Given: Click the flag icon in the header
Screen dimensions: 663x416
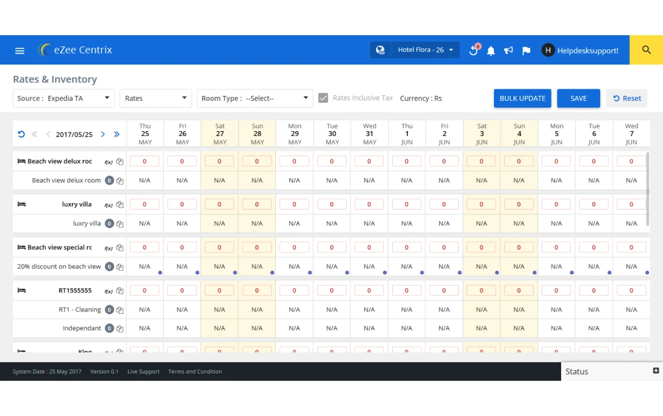Looking at the screenshot, I should click(x=525, y=50).
